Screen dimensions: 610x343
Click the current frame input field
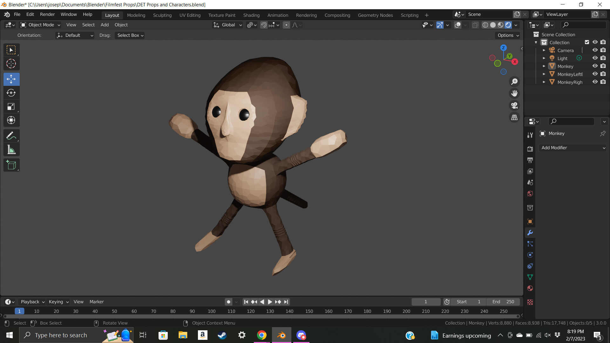pos(426,302)
